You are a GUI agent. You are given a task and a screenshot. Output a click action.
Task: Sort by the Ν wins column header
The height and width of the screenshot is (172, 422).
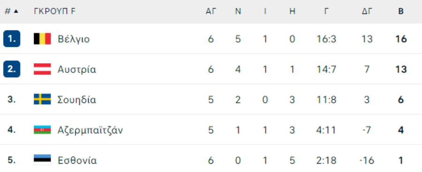tap(238, 11)
